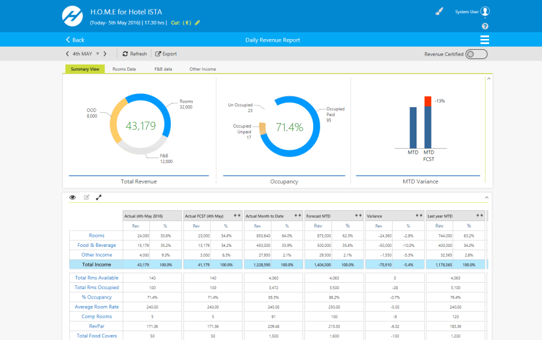Click the Total Revenue chart title

pyautogui.click(x=139, y=181)
